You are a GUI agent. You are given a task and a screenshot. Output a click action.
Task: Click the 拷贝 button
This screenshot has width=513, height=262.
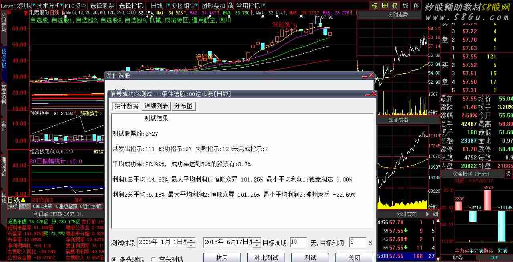tap(222, 258)
